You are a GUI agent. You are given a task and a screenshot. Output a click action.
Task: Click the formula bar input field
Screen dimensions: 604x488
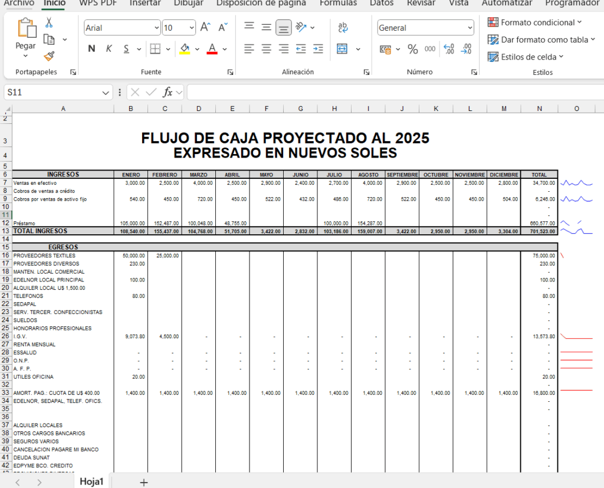tap(396, 93)
